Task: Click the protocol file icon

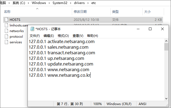Action: point(6,36)
